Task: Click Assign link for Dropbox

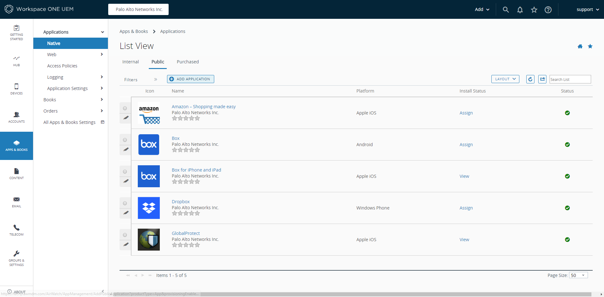Action: point(466,208)
